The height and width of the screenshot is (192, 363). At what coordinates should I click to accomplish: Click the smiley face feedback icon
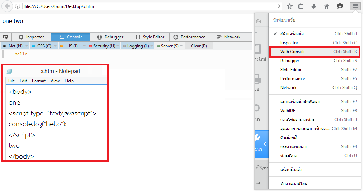(x=340, y=6)
